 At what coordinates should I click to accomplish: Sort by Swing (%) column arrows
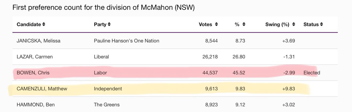coord(294,25)
